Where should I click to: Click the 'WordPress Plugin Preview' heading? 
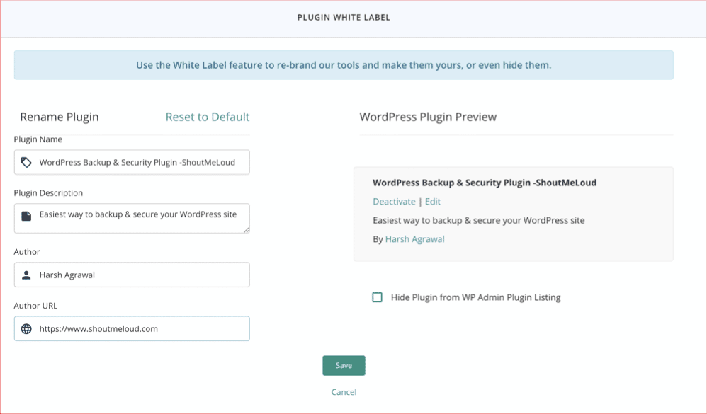click(x=428, y=117)
